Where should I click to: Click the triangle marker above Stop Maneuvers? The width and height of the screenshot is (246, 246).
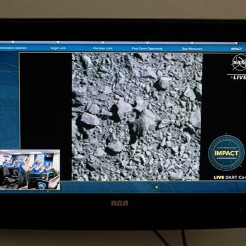pyautogui.click(x=192, y=43)
